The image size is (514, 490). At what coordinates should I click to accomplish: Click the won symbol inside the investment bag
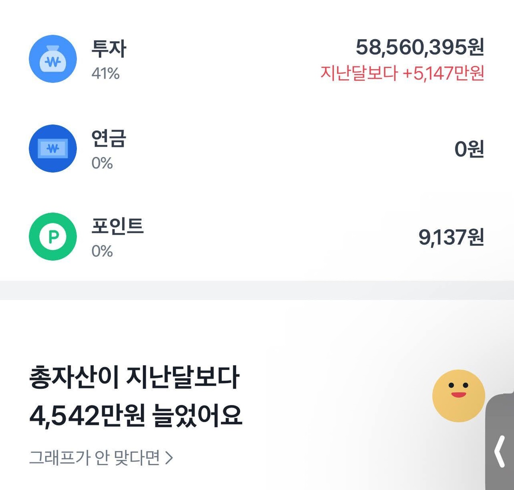53,62
